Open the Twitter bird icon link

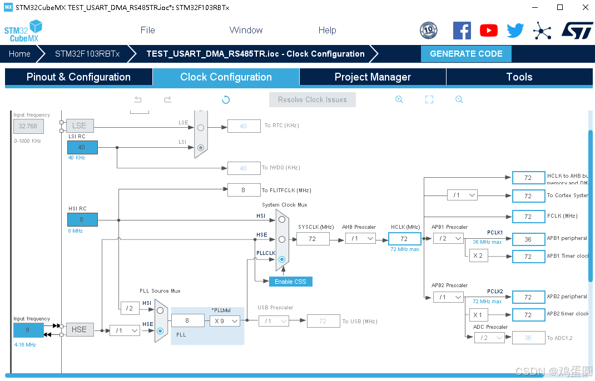point(515,31)
